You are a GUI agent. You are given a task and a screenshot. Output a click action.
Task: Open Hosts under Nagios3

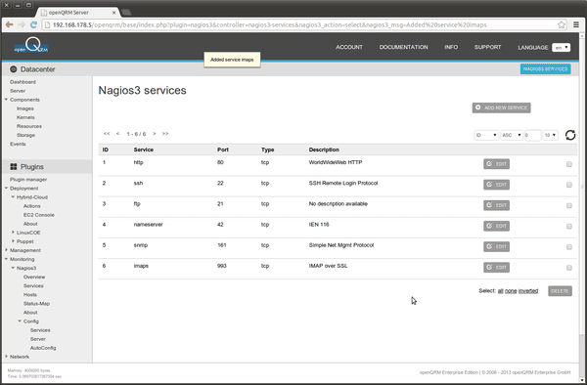pyautogui.click(x=30, y=294)
